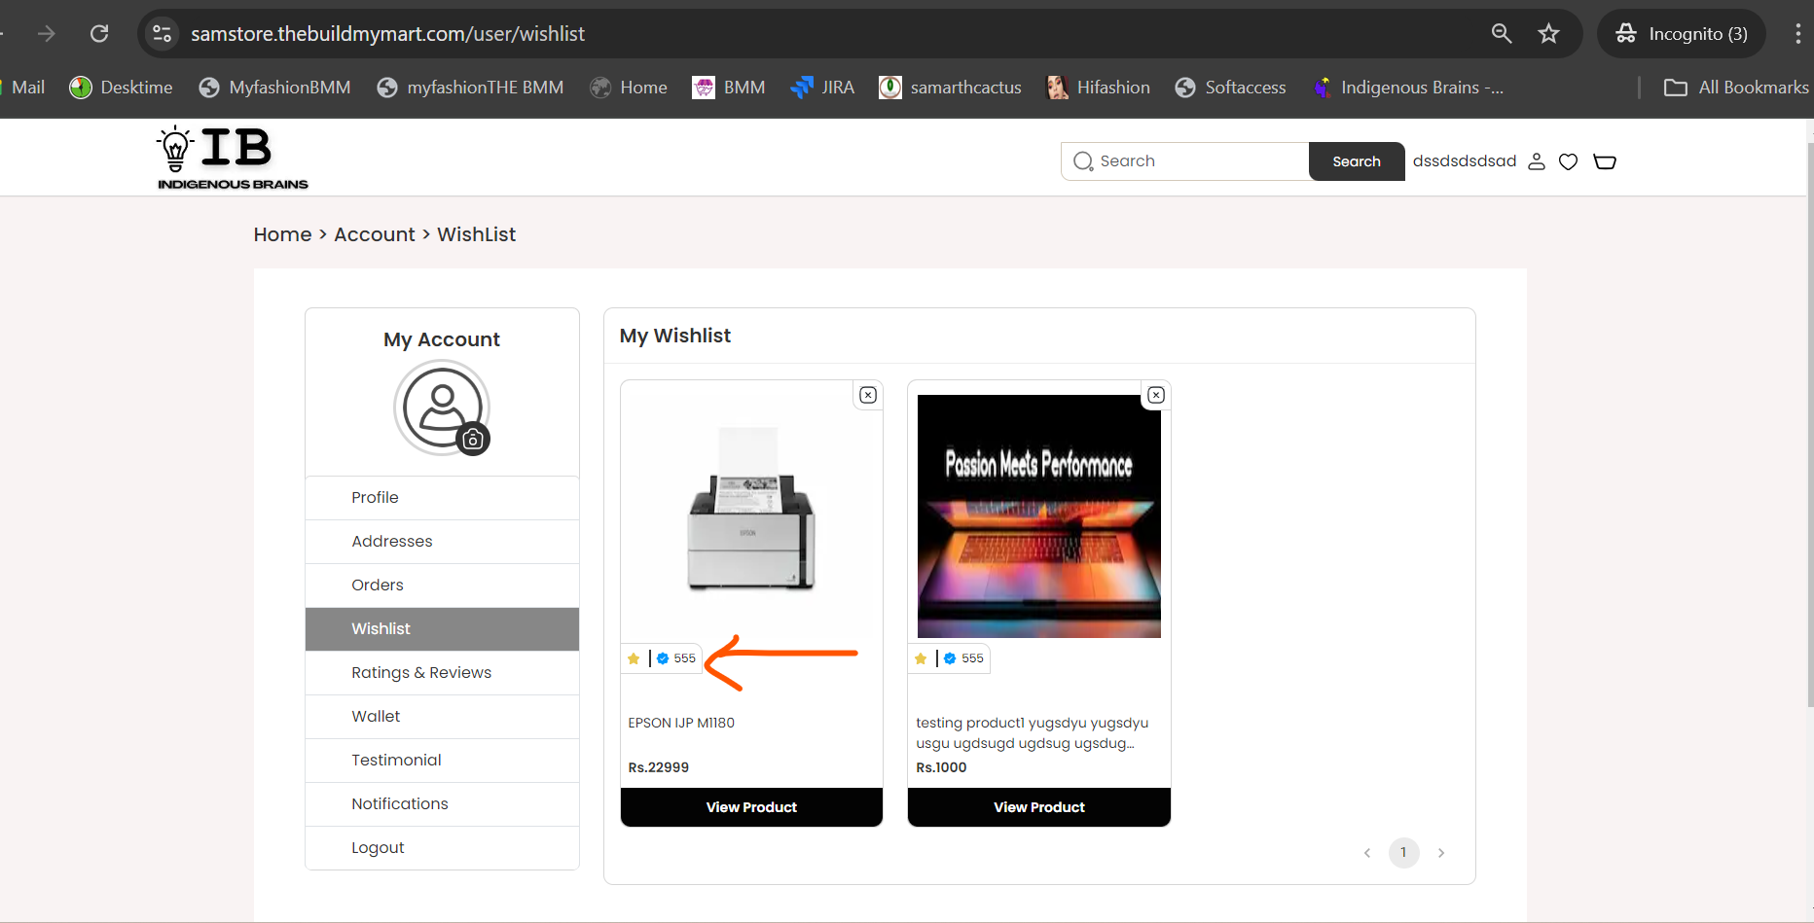Screen dimensions: 1814x923
Task: Select wishlist page 1
Action: tap(1403, 853)
